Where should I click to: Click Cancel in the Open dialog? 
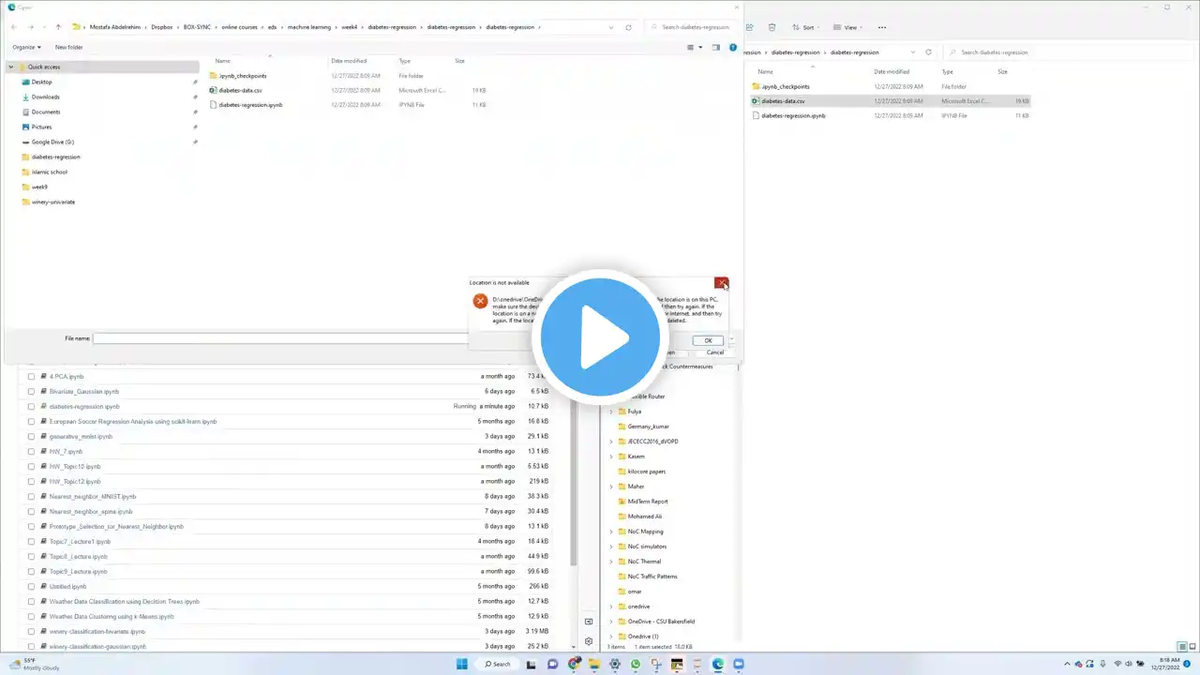[x=714, y=352]
